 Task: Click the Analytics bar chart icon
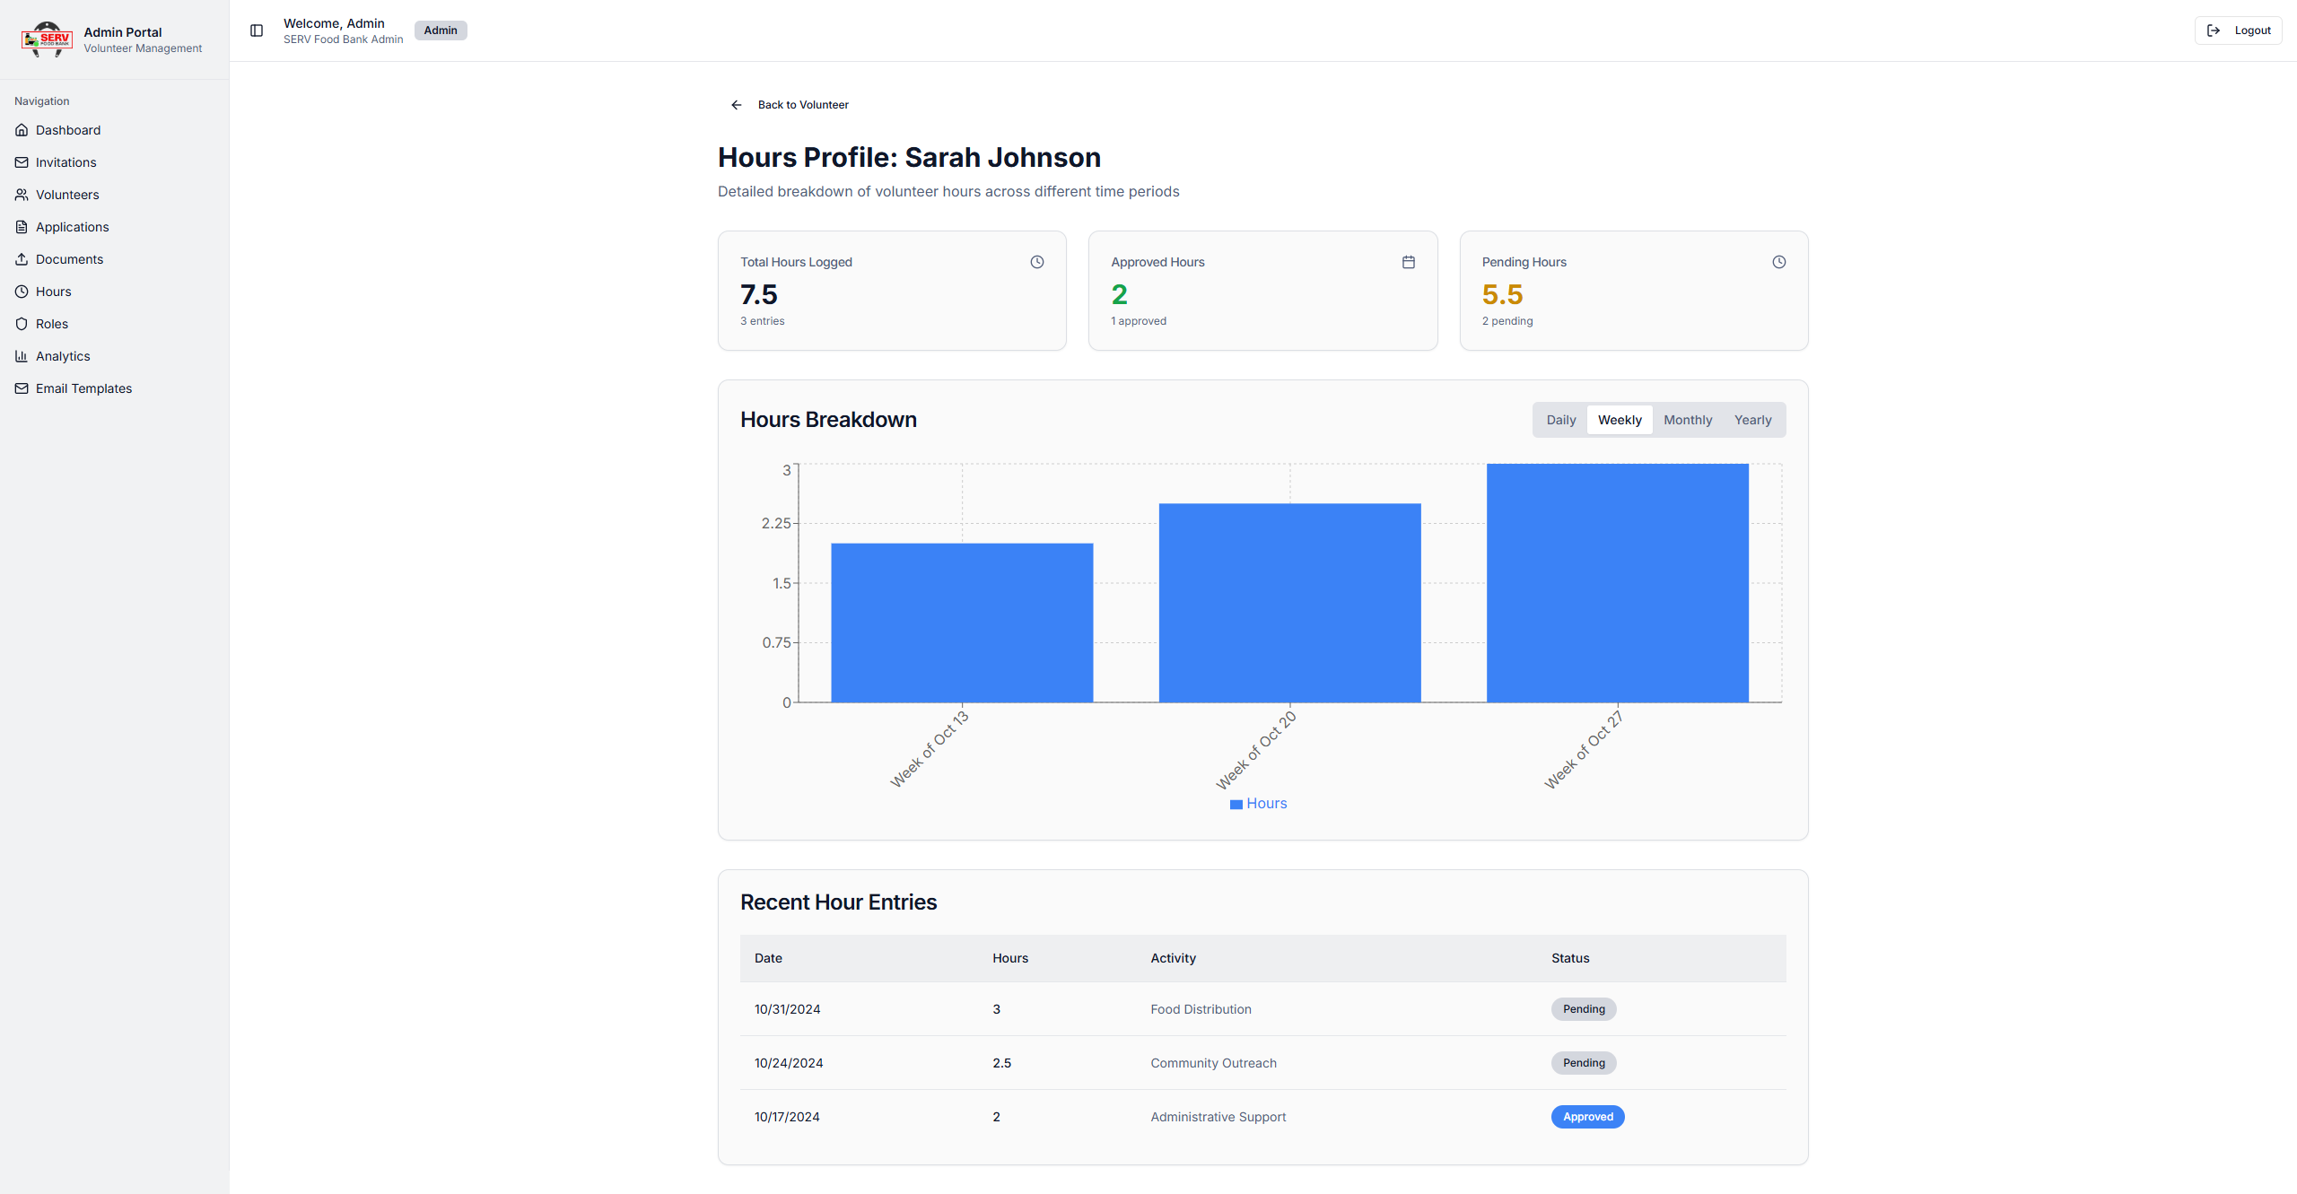click(22, 356)
